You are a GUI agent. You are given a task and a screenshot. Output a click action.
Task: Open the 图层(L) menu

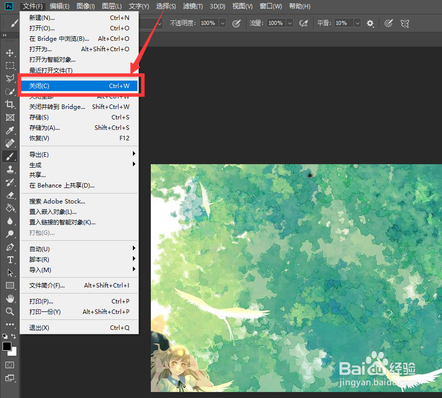pyautogui.click(x=111, y=6)
